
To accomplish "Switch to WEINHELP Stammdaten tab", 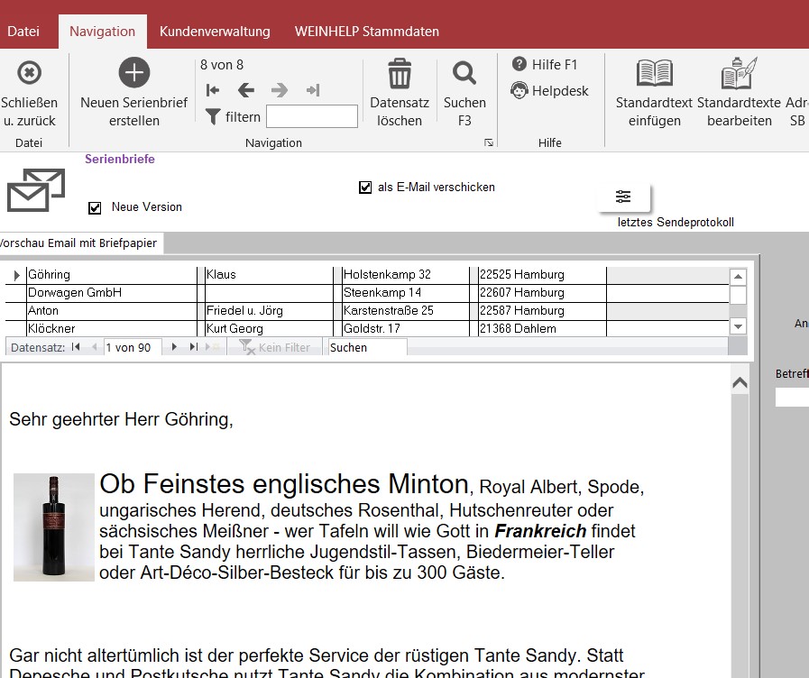I will (x=366, y=32).
